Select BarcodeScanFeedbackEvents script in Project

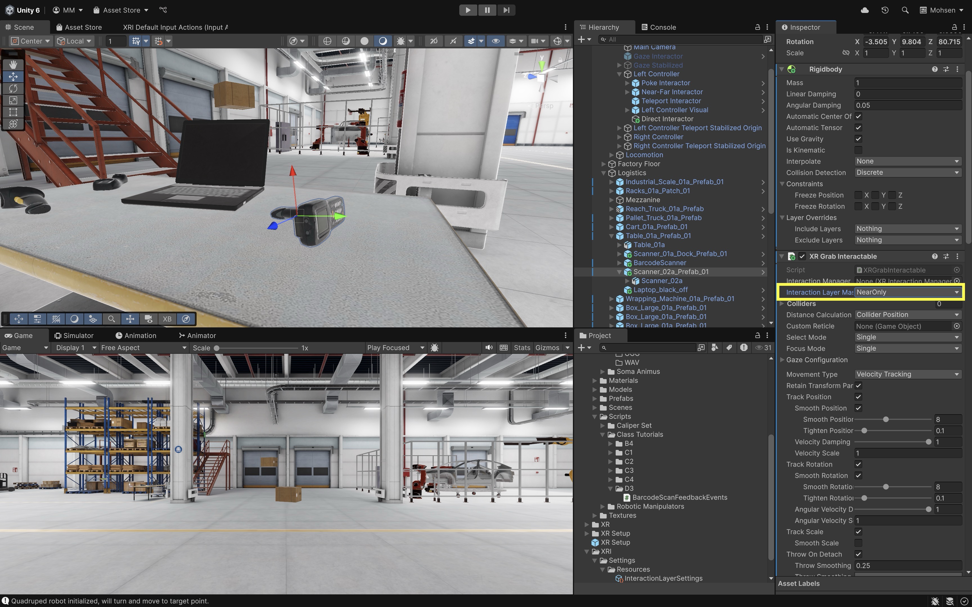(679, 497)
